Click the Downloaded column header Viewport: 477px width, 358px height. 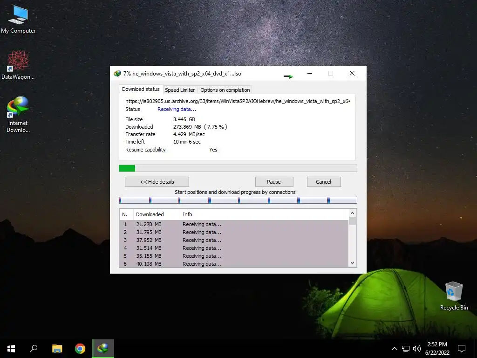click(157, 214)
